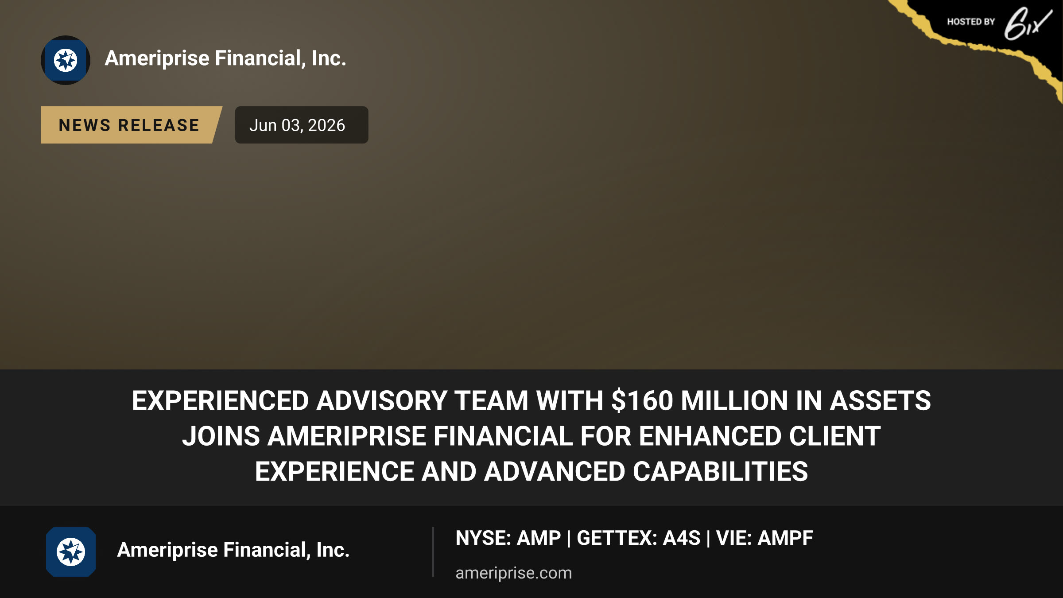Click 'JOINS AMERIPRISE FINANCIAL' in the headline
Viewport: 1063px width, 598px height.
tap(377, 436)
